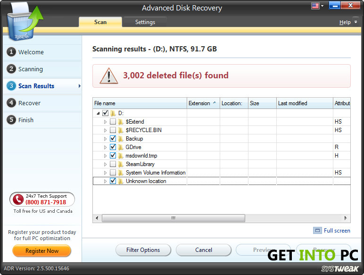Viewport: 364px width, 275px height.
Task: Go to step 4 Recover
Action: click(42, 103)
